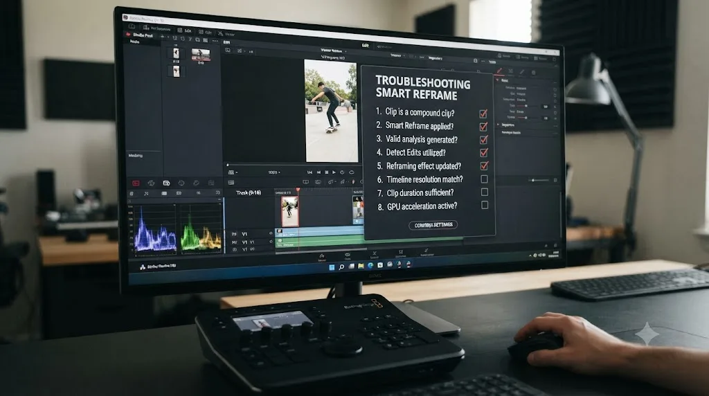Open the media pool three-dot options menu
The width and height of the screenshot is (709, 396).
coord(215,41)
